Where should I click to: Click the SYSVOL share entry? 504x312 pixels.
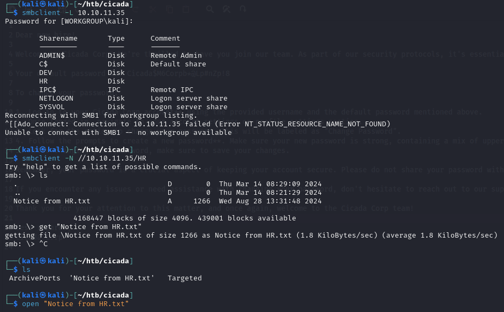pos(52,107)
